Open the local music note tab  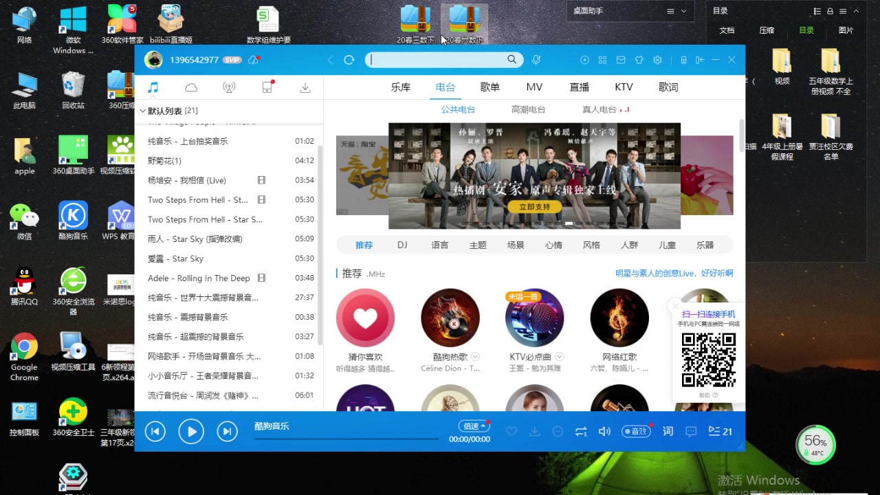coord(153,87)
